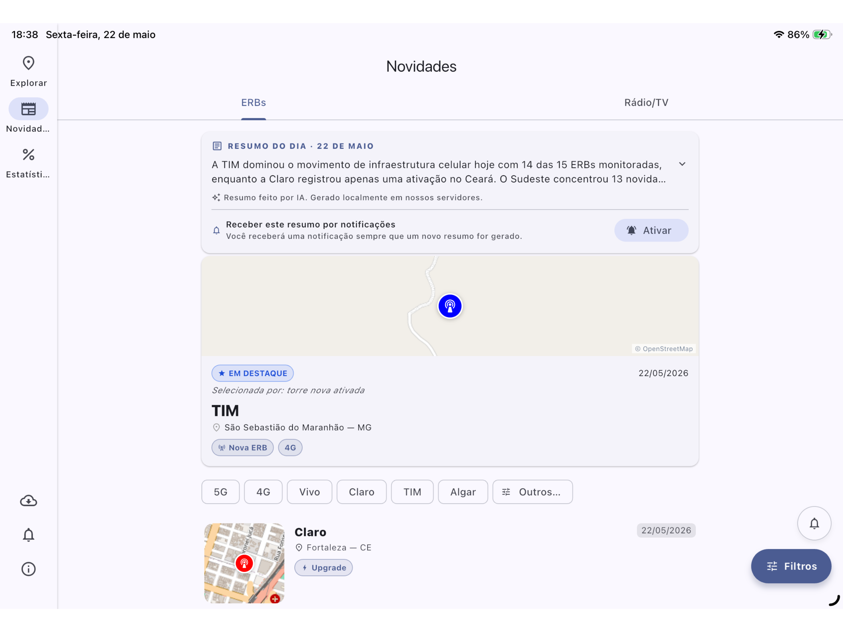Viewport: 843px width, 632px height.
Task: Click the 18:38 clock in status bar
Action: click(25, 35)
